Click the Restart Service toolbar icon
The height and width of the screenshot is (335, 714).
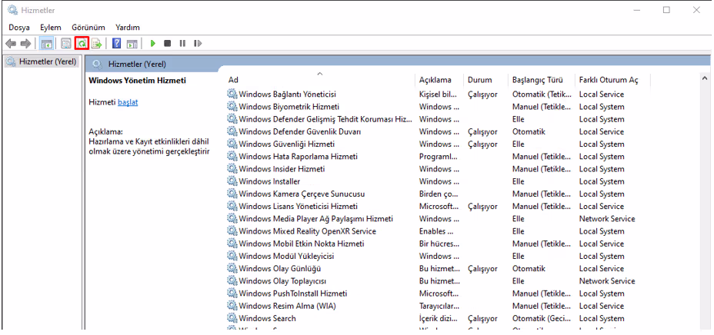[x=198, y=44]
